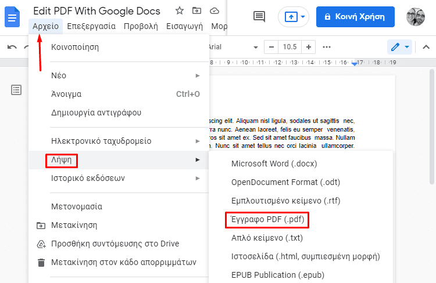Open the editing mode dropdown arrow
Screen dimensions: 436x283
(x=407, y=47)
